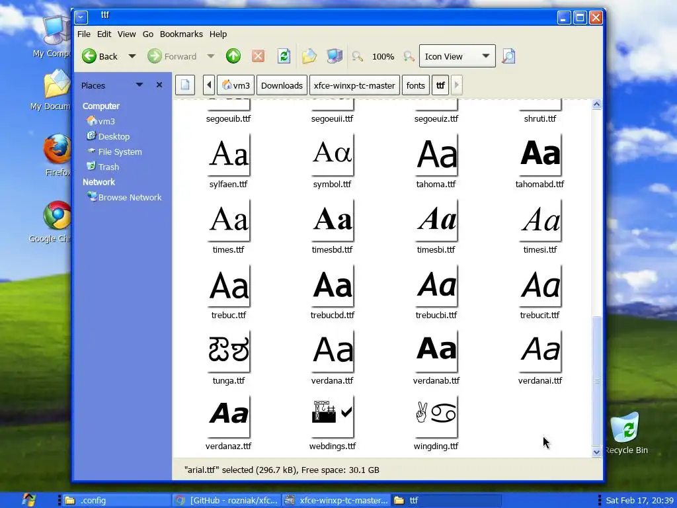Expand the Places sidebar dropdown
The width and height of the screenshot is (677, 508).
[139, 85]
